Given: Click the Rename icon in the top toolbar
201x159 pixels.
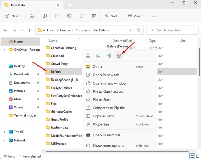Looking at the screenshot, I should pyautogui.click(x=69, y=16).
